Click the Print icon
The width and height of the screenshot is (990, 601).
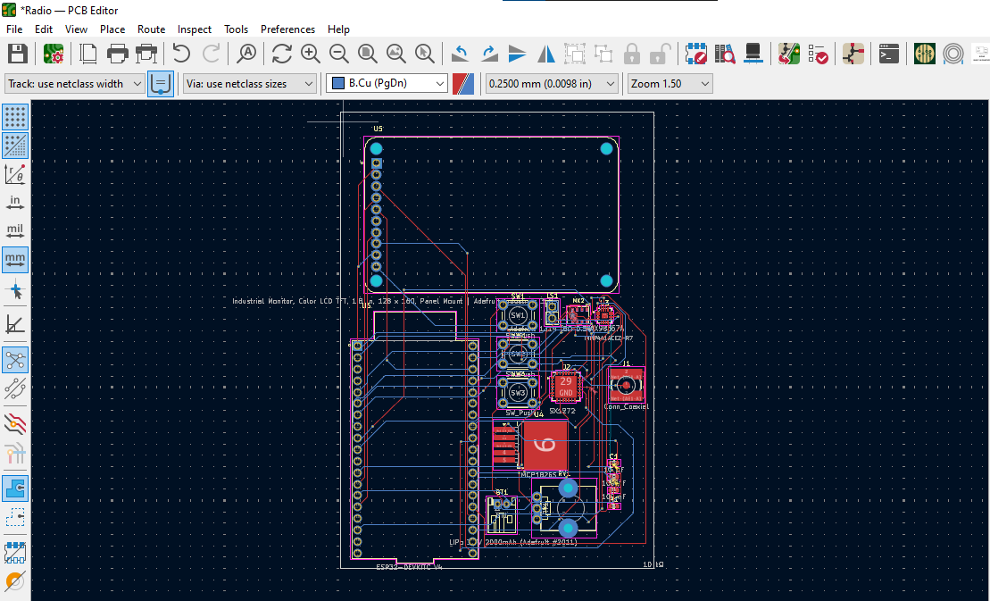click(118, 54)
